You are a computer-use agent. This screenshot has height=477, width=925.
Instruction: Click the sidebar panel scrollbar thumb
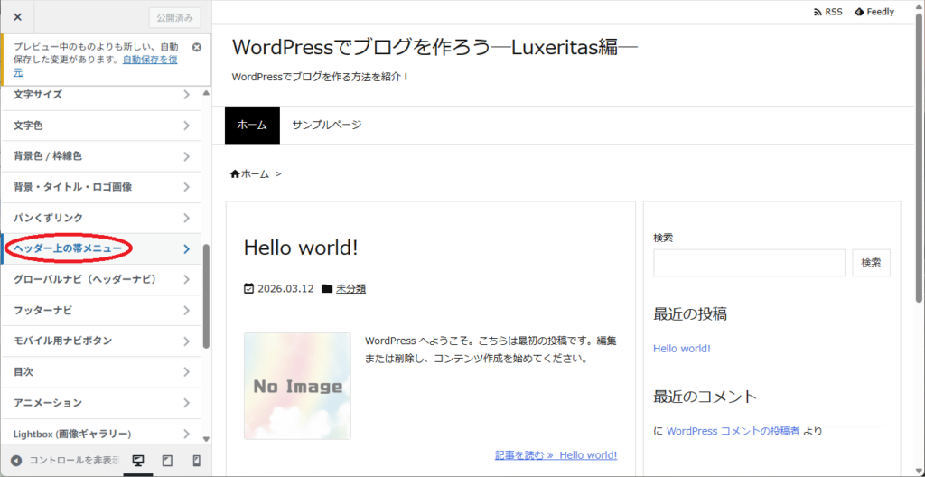(206, 297)
